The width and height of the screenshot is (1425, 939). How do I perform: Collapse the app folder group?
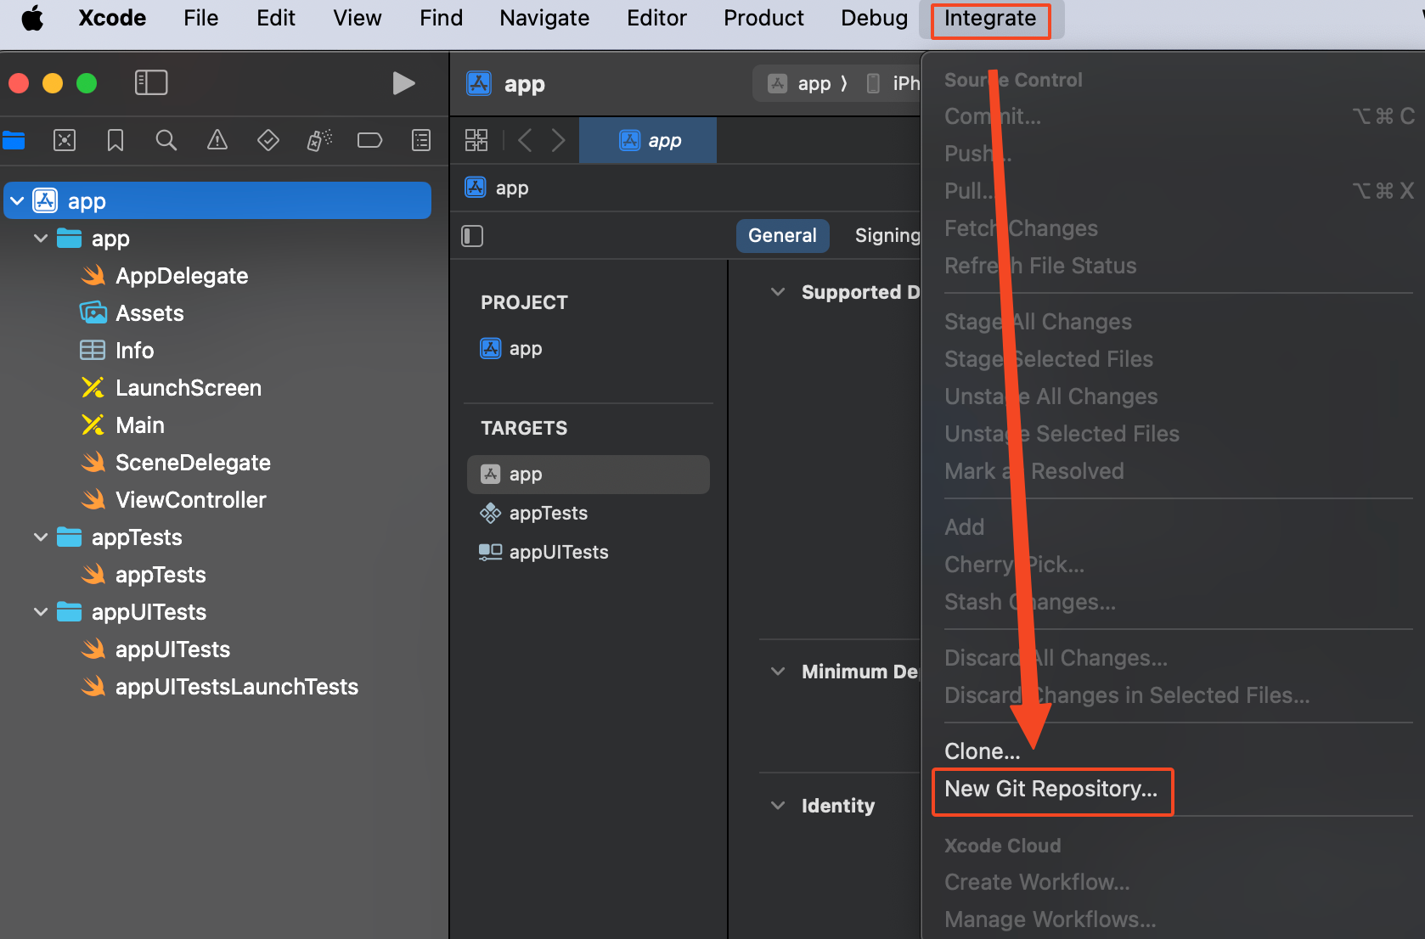(41, 239)
